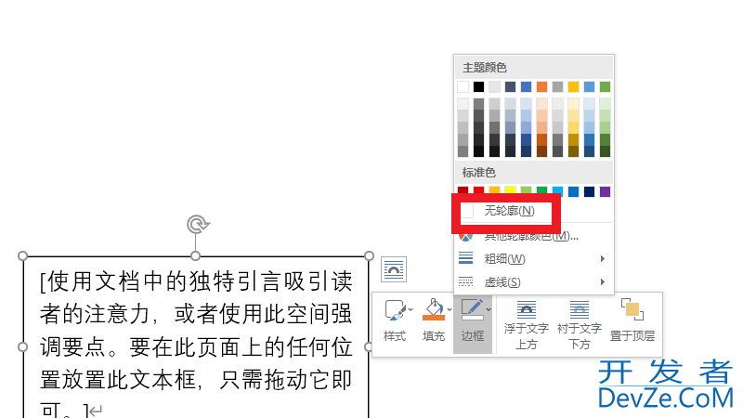This screenshot has height=418, width=743.
Task: Click the top-center sizing handle of text box
Action: click(x=196, y=256)
